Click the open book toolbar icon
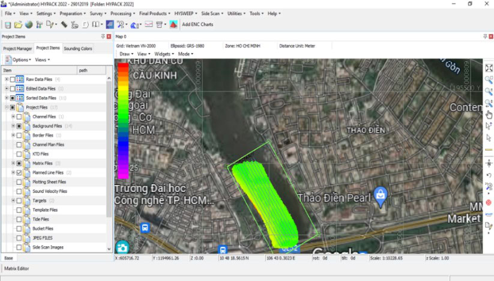The image size is (494, 281). [x=96, y=25]
